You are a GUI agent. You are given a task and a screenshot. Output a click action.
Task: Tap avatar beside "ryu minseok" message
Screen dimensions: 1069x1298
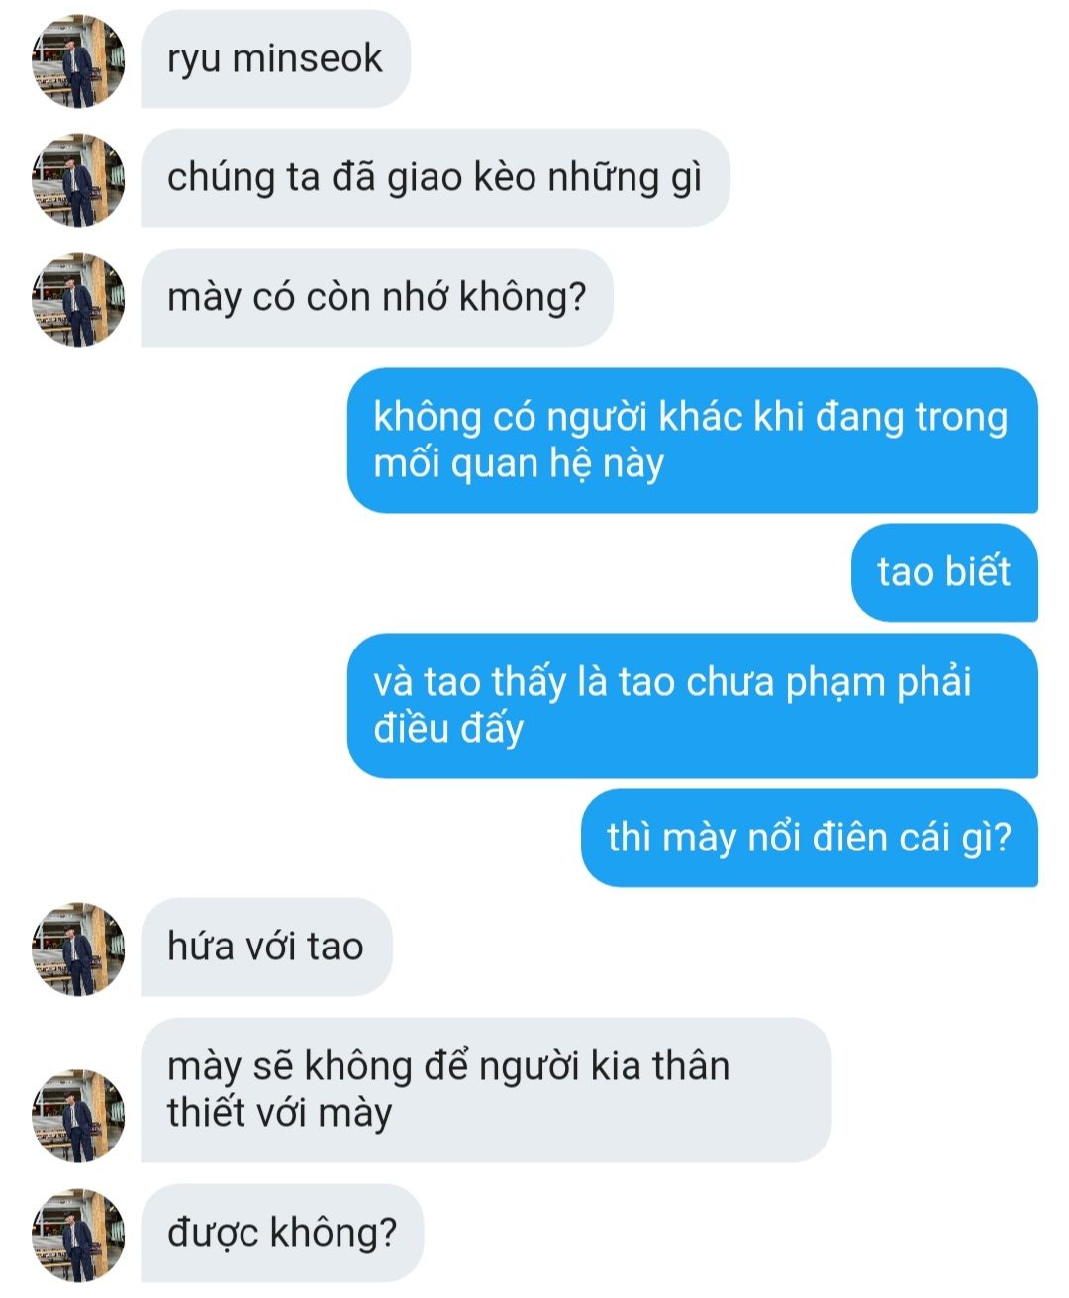(x=79, y=60)
